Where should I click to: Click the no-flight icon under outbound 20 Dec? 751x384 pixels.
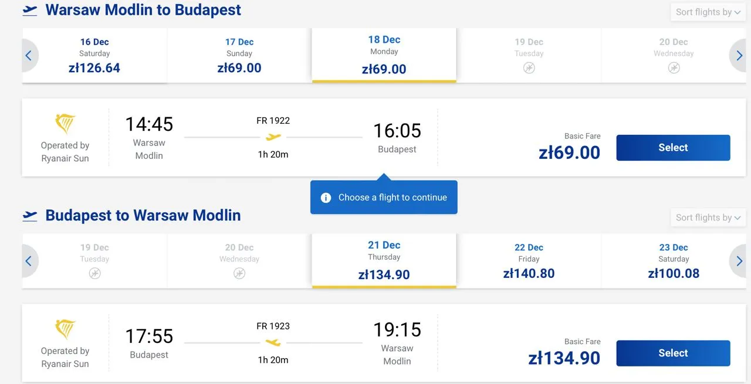(674, 68)
